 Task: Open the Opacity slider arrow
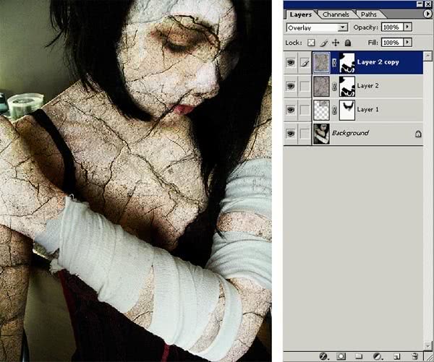coord(407,27)
